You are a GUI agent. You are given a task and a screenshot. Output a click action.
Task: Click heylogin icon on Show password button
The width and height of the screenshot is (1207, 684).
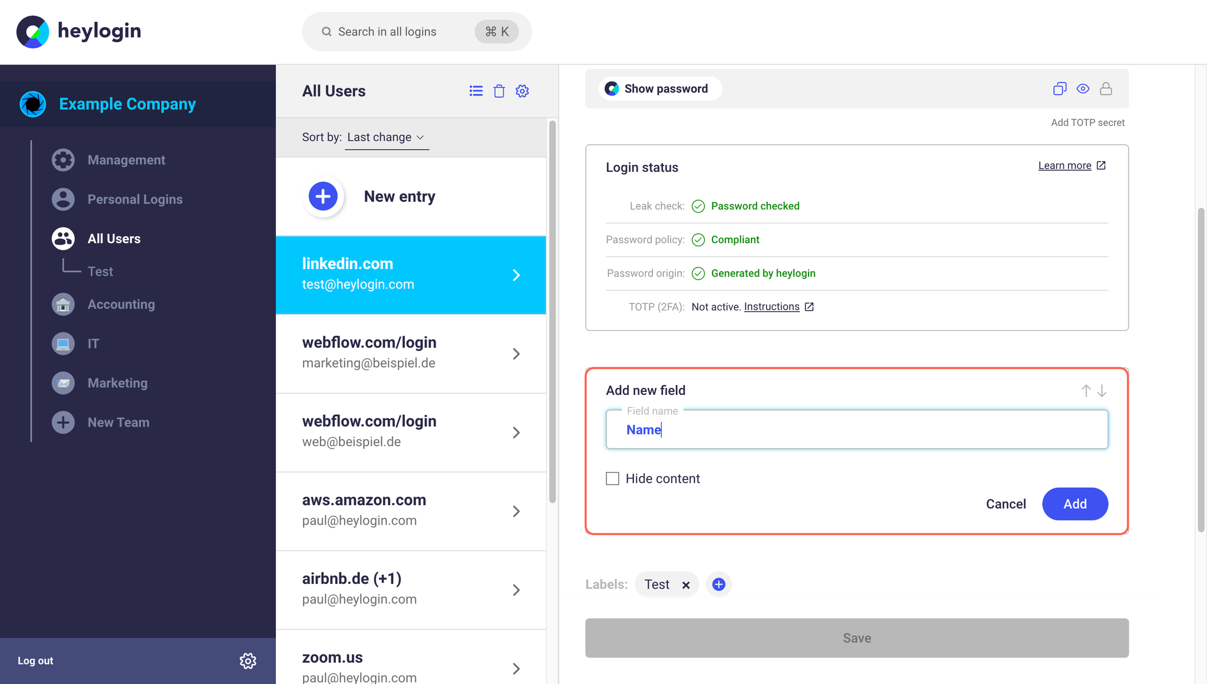click(612, 89)
